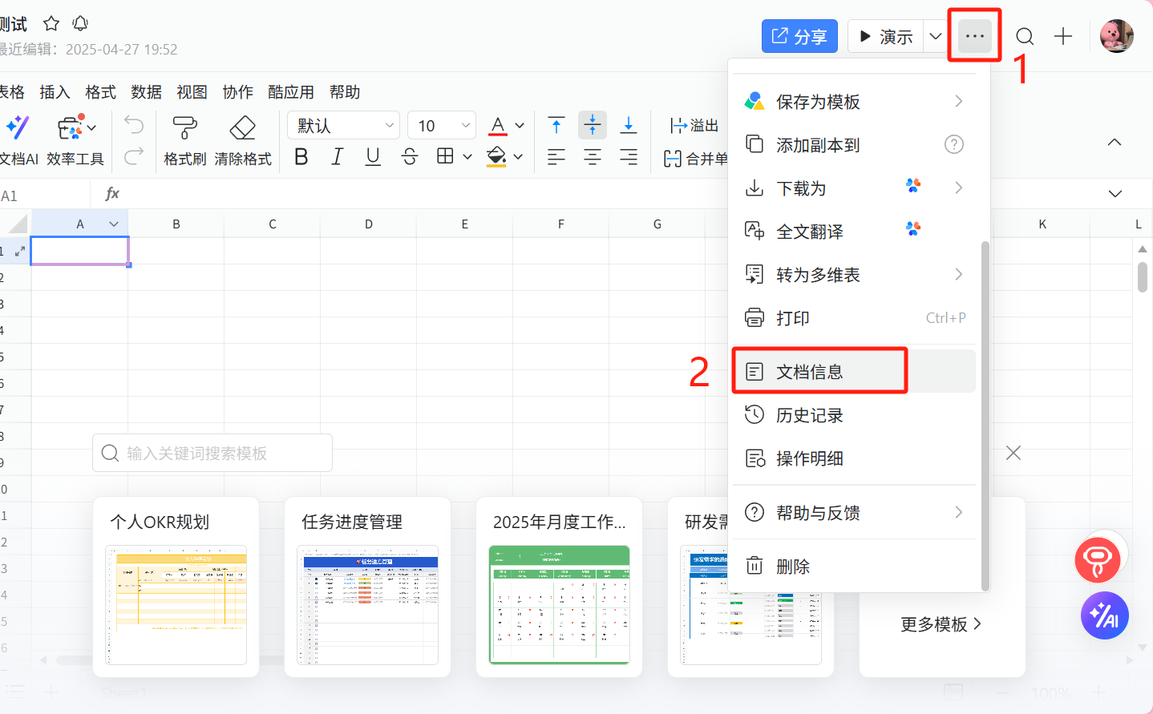Click the fill color paint bucket swatch
The image size is (1153, 714).
coord(497,157)
